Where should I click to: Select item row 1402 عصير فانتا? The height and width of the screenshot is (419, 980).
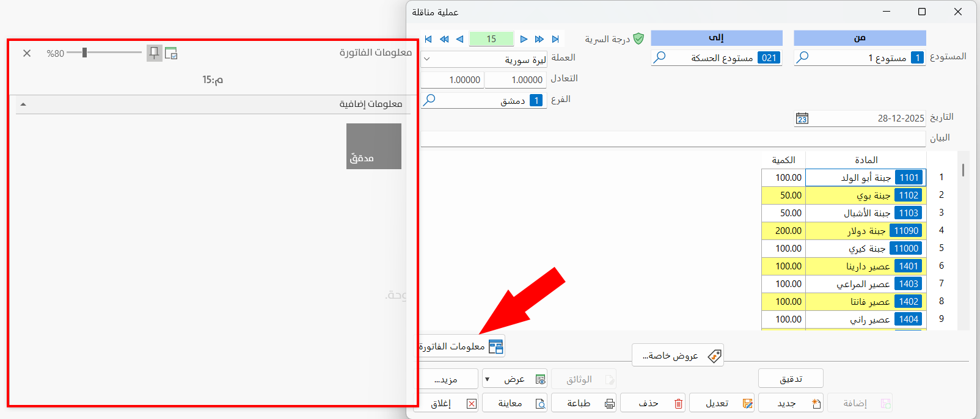pos(866,302)
